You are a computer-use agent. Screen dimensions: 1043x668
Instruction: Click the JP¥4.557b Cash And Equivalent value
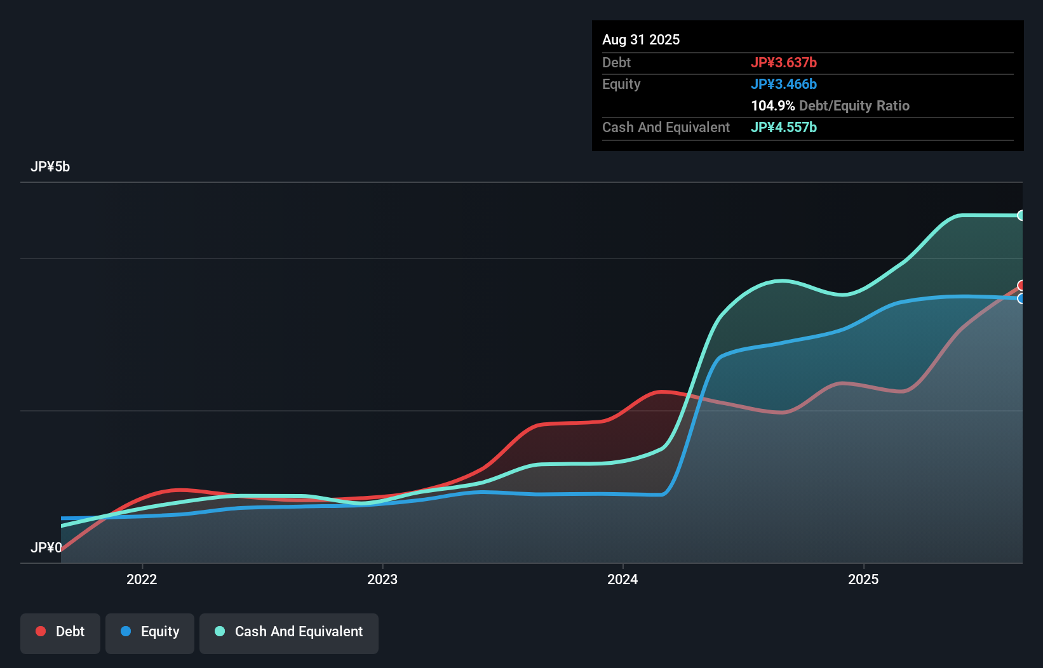[x=784, y=128]
